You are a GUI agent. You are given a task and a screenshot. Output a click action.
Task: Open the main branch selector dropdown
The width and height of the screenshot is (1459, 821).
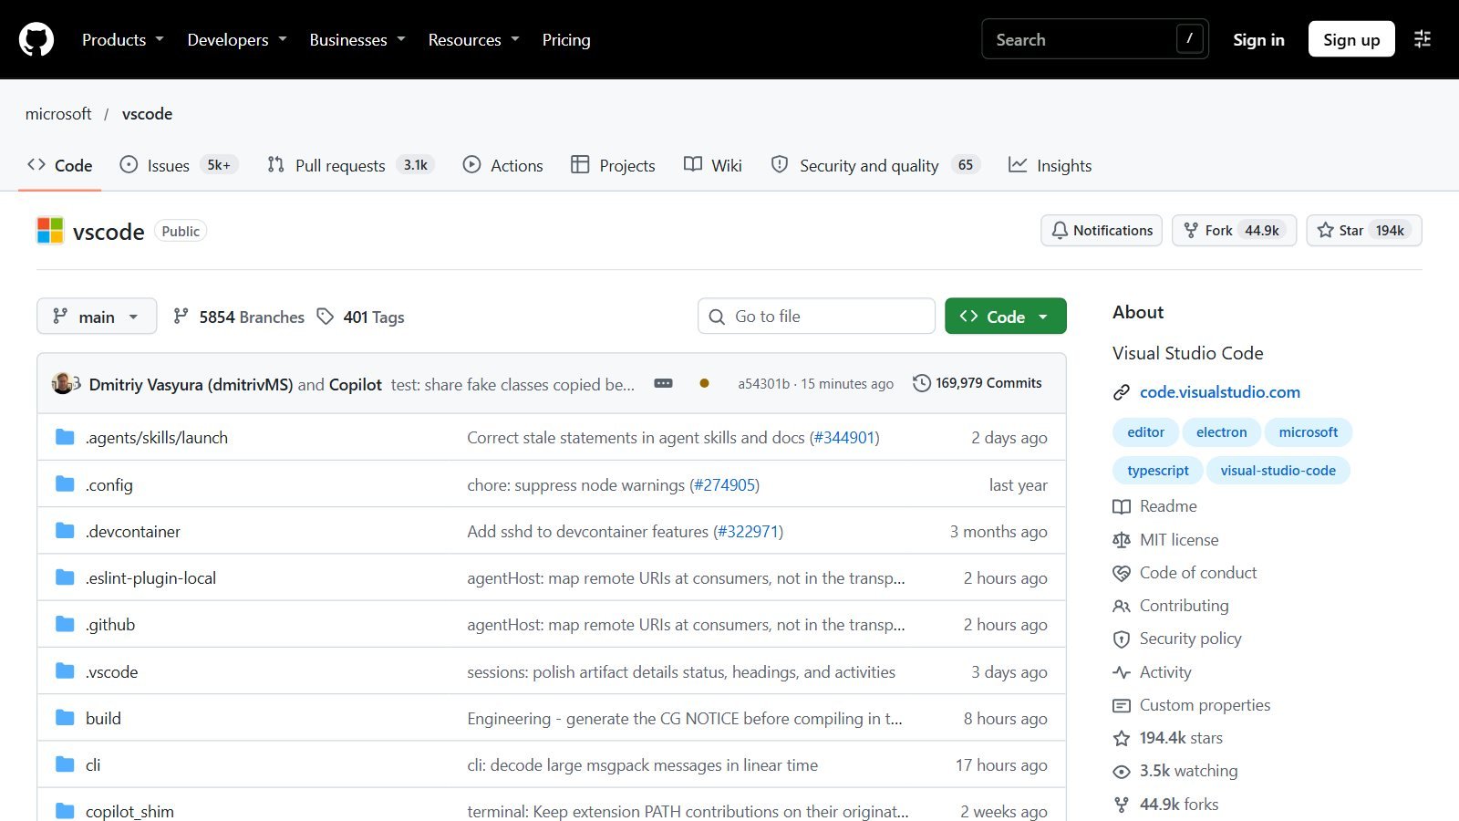(x=97, y=316)
